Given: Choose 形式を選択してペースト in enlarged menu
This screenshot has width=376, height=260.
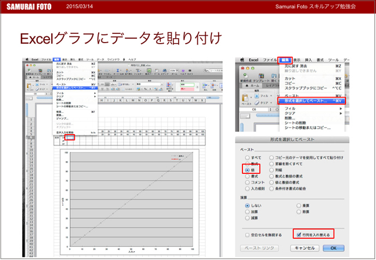Looking at the screenshot, I should (x=312, y=101).
